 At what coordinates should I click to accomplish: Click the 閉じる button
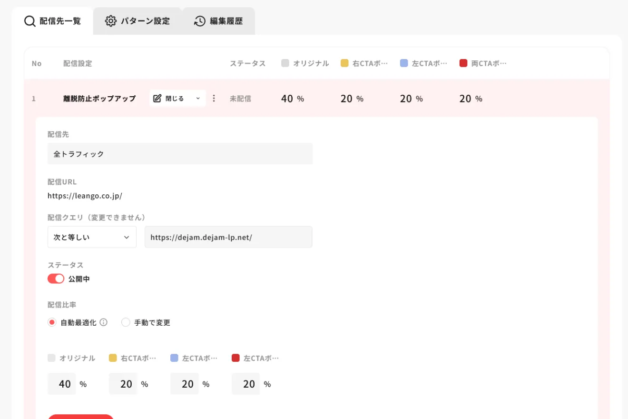pyautogui.click(x=175, y=99)
